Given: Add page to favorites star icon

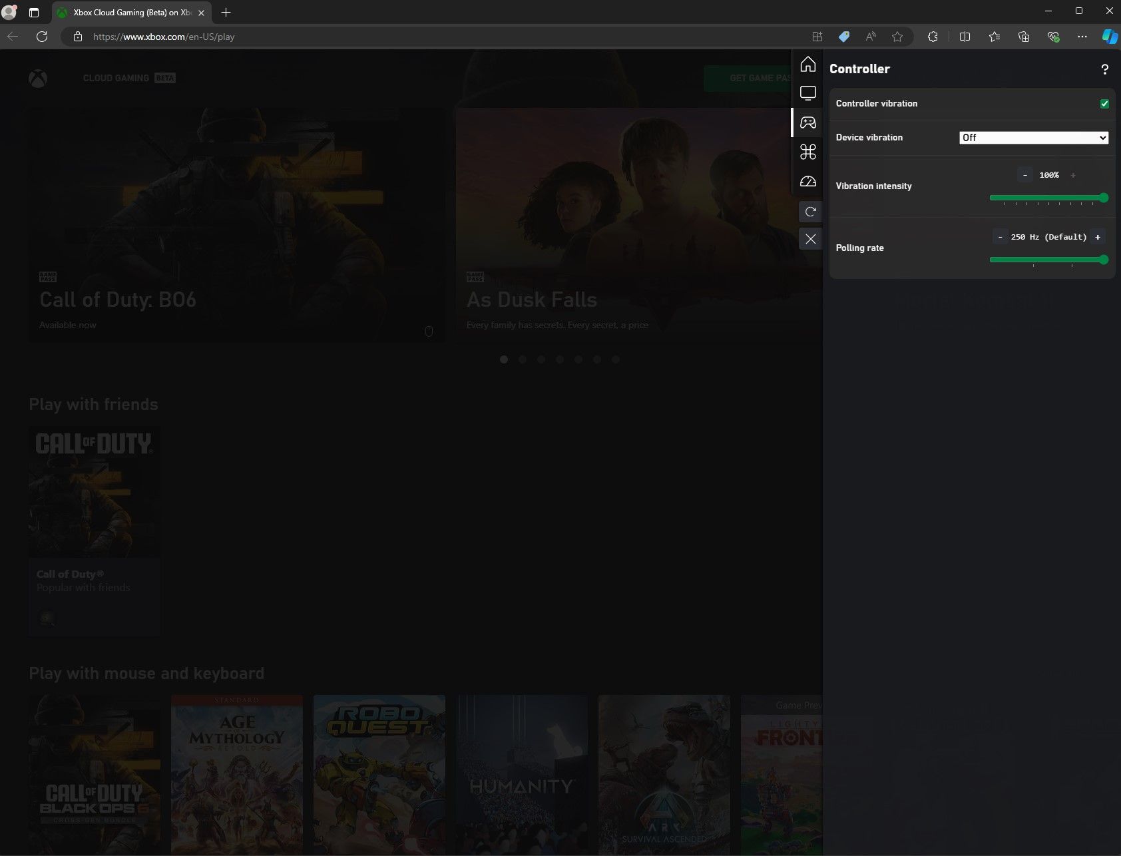Looking at the screenshot, I should pyautogui.click(x=897, y=37).
